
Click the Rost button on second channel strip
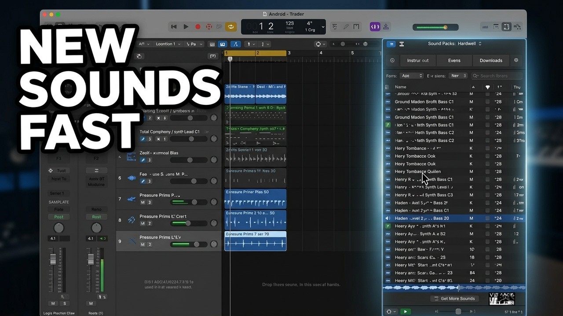(x=96, y=217)
